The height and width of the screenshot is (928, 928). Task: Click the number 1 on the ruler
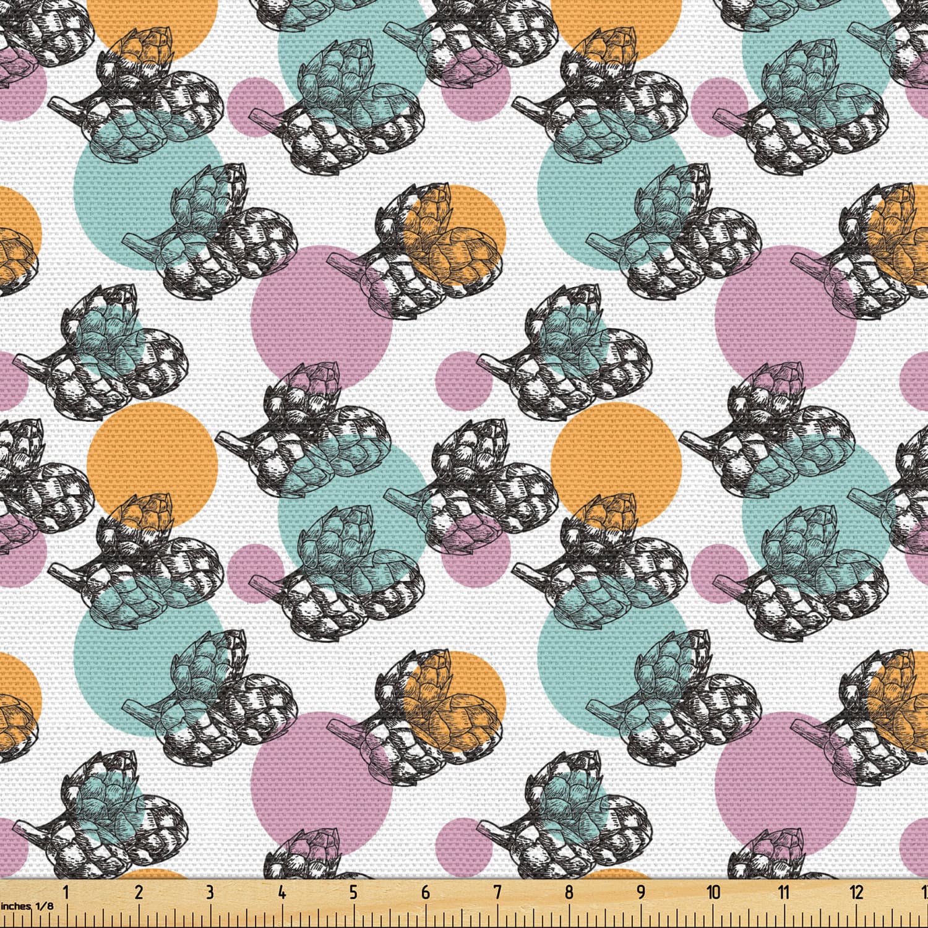click(x=67, y=892)
